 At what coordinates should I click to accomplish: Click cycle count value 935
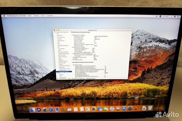pos(95,55)
